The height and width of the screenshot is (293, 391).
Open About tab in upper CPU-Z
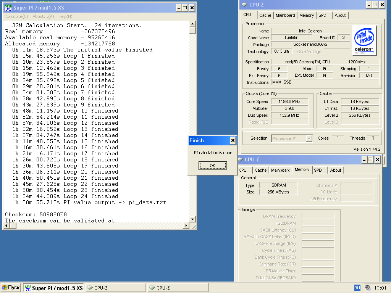point(340,15)
